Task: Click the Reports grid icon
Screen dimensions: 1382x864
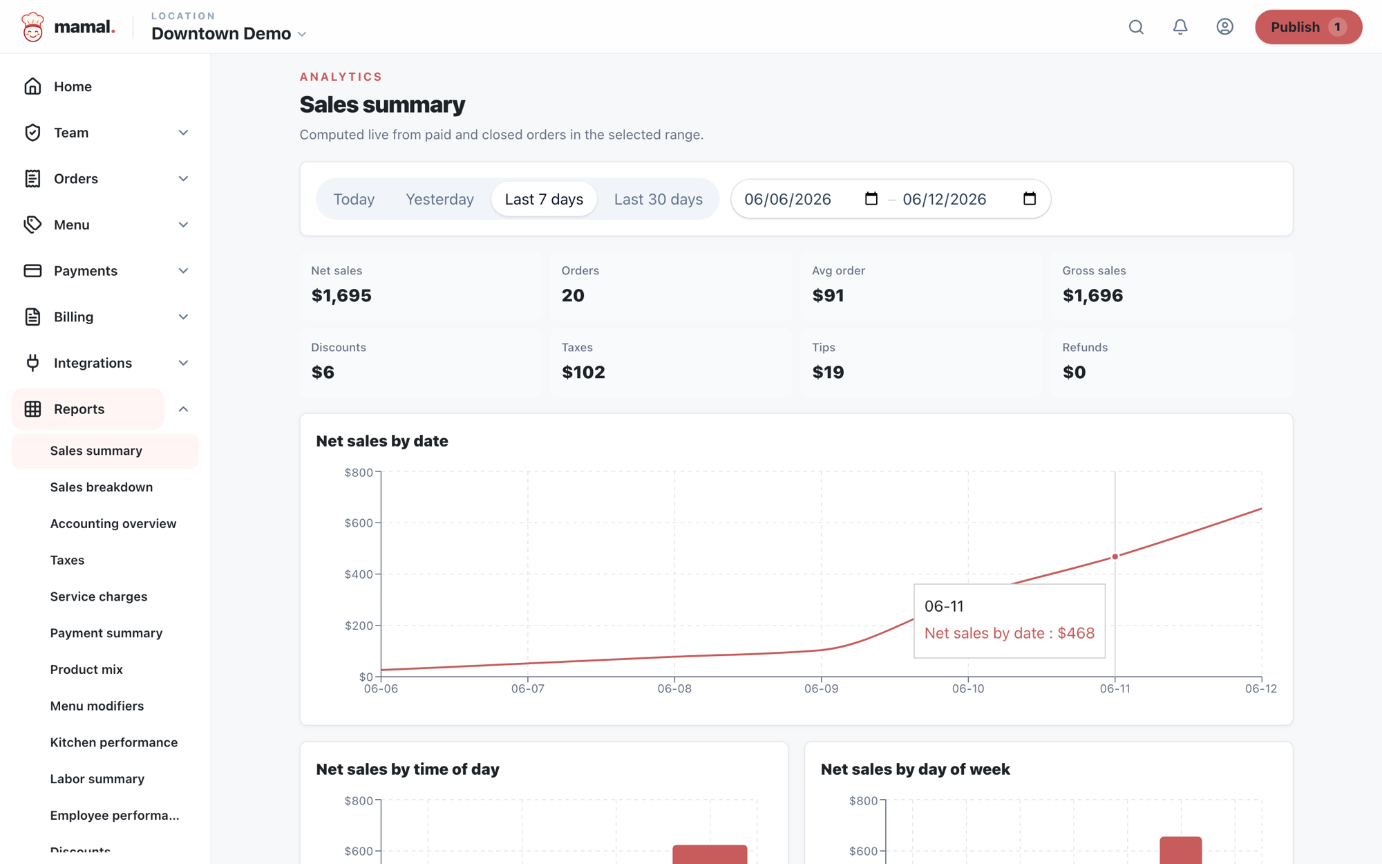Action: (x=32, y=409)
